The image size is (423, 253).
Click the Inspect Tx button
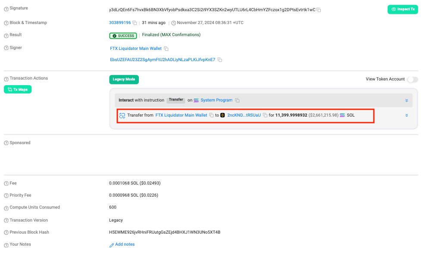(403, 9)
